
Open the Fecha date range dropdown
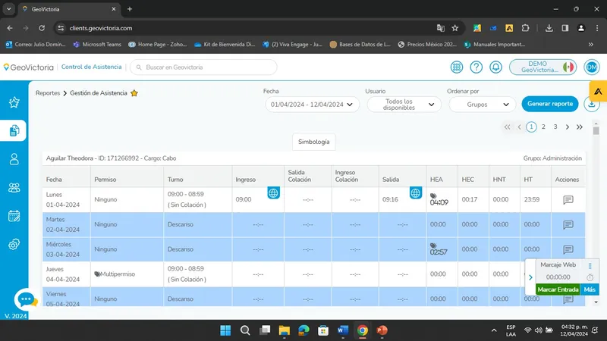(312, 105)
